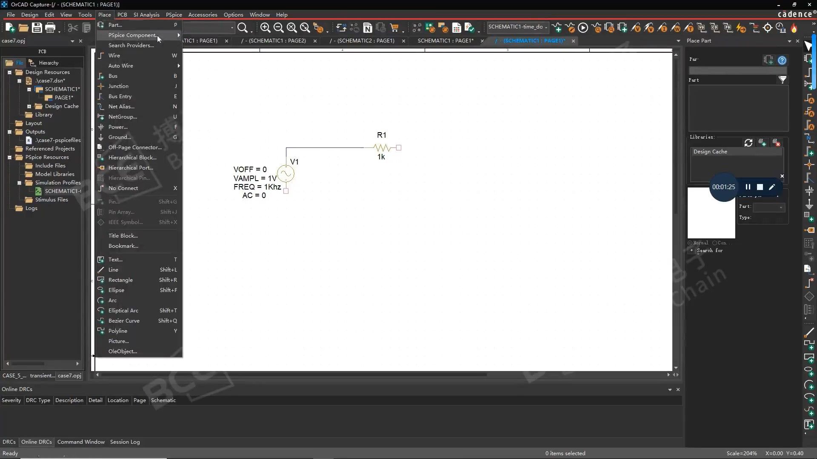Collapse the Design Resources tree node
The height and width of the screenshot is (459, 817).
pyautogui.click(x=9, y=72)
